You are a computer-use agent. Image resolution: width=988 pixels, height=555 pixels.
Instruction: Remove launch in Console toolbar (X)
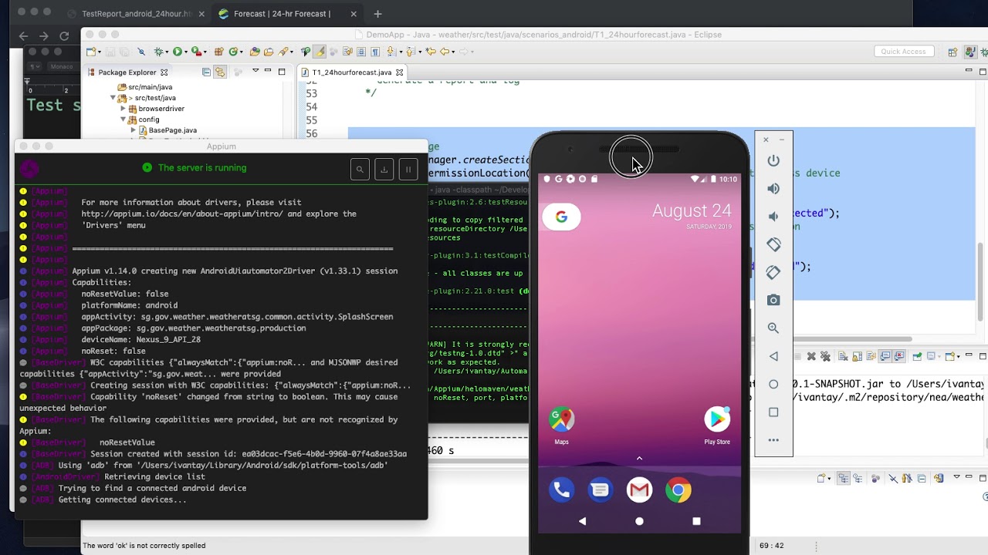[x=811, y=356]
